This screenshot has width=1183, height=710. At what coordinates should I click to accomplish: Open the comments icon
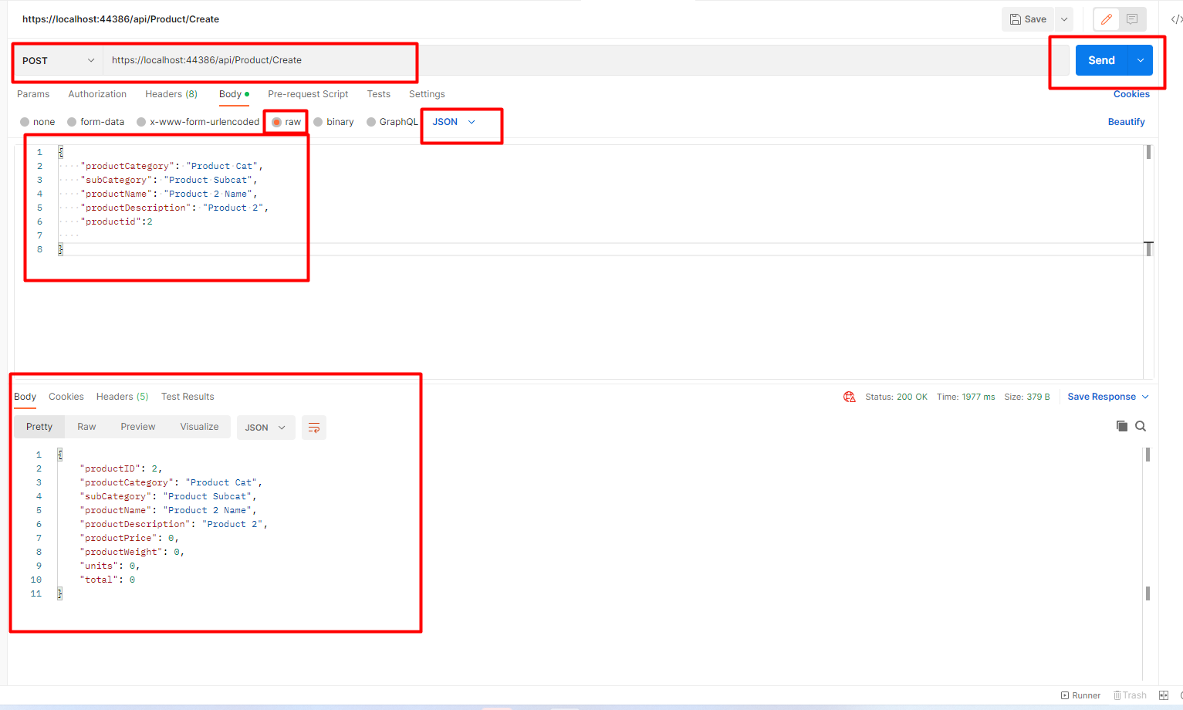(1132, 19)
